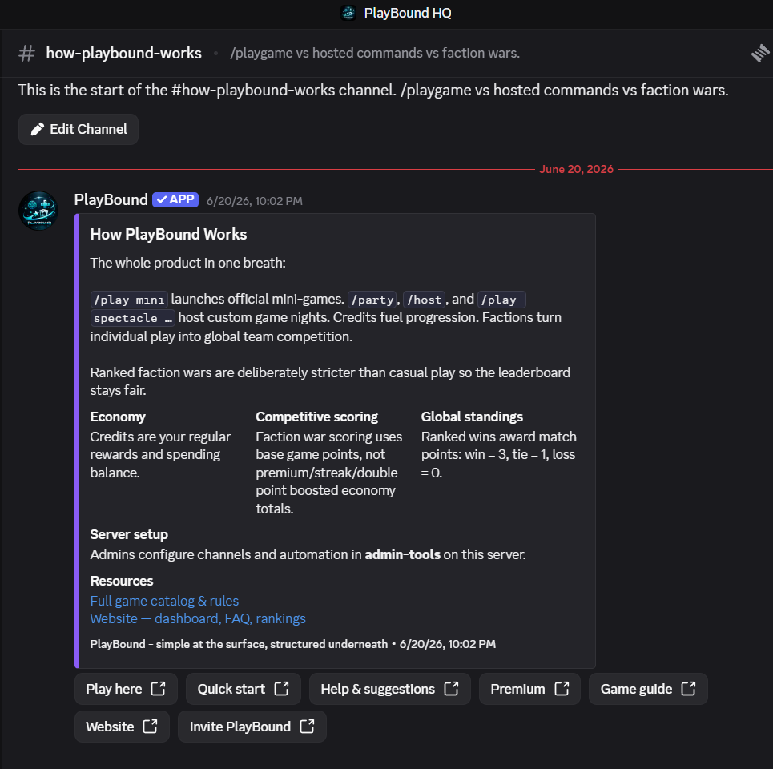Screen dimensions: 773x769
Task: Click external-link icon on Help & suggestions
Action: coord(451,689)
